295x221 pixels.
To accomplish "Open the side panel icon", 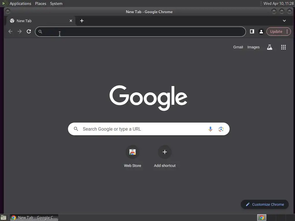I will click(x=252, y=31).
